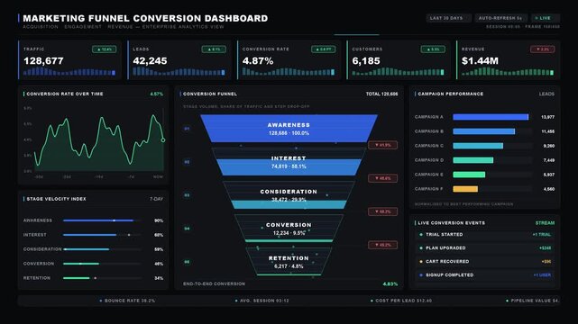Click the Campaign A leads bar

(x=491, y=117)
